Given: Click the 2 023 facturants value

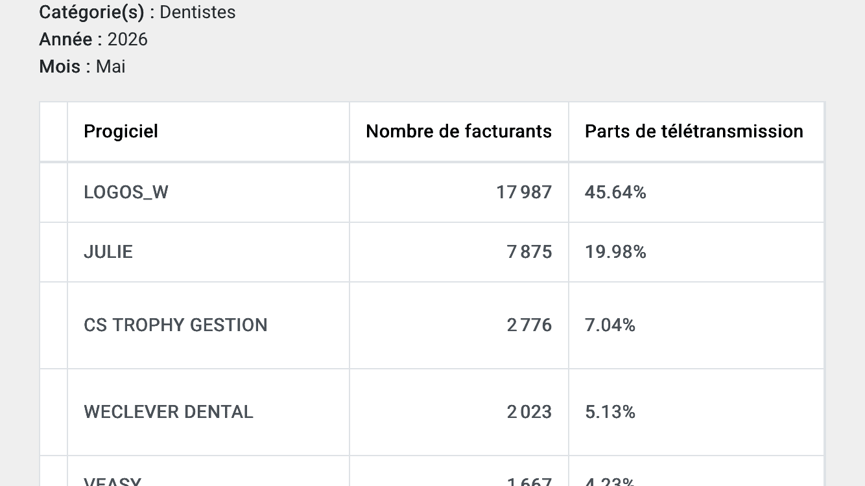Looking at the screenshot, I should coord(529,412).
